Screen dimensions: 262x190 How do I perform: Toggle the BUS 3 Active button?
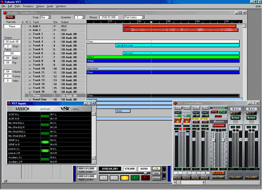(x=252, y=118)
